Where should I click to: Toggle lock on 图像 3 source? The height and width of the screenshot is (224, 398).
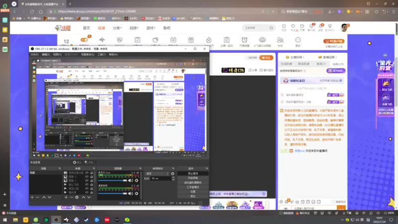click(92, 177)
